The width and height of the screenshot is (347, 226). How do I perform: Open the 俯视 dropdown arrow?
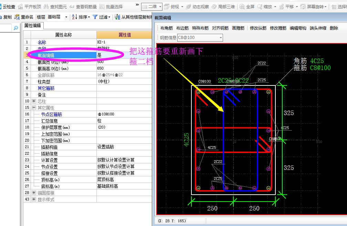[x=182, y=7]
